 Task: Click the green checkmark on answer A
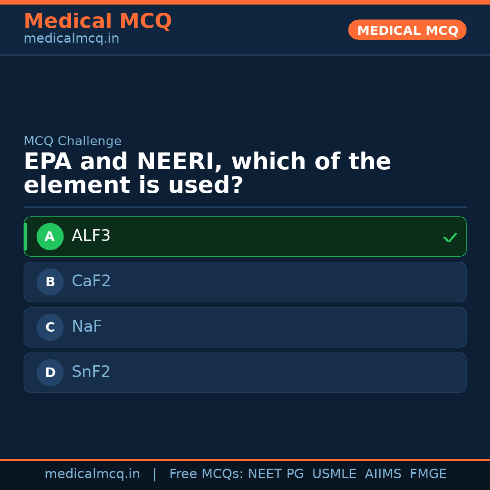(x=450, y=236)
